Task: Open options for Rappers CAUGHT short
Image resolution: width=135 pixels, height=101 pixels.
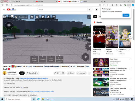Action: coord(117,50)
